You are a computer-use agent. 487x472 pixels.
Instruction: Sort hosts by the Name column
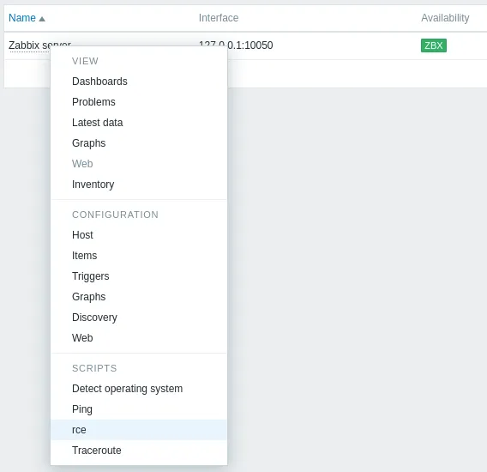22,18
